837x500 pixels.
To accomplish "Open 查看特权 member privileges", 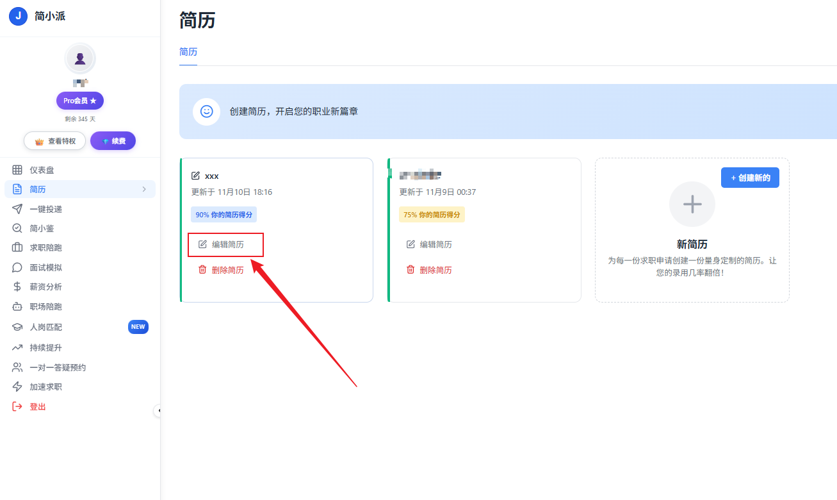I will coord(54,140).
